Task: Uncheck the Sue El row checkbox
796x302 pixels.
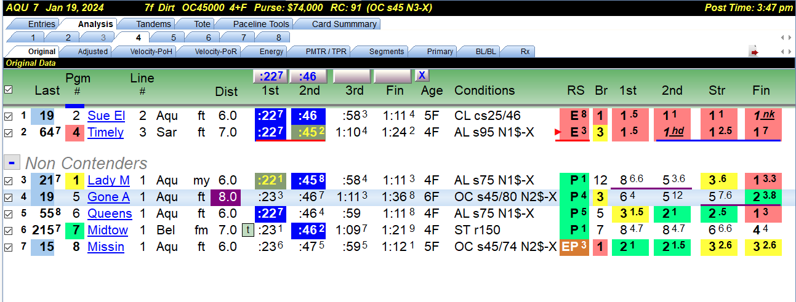Action: [x=8, y=116]
